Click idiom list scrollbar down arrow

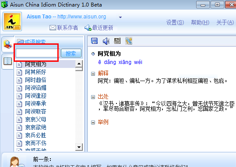(x=79, y=147)
